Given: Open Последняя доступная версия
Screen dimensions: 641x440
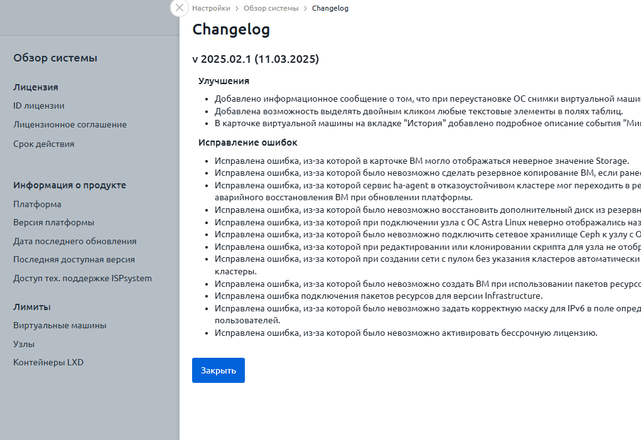Looking at the screenshot, I should (74, 260).
